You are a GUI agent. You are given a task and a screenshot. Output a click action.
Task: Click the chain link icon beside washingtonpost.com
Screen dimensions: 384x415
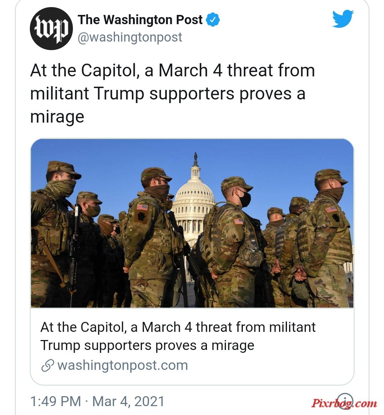point(48,366)
